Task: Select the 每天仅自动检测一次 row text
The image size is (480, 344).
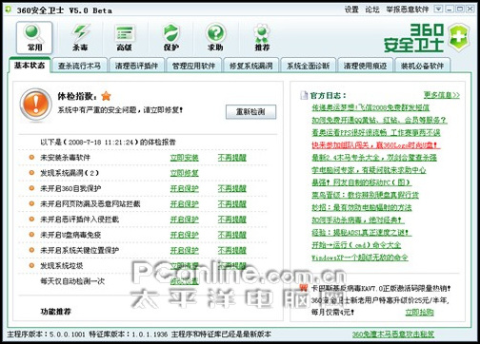Action: pos(72,281)
